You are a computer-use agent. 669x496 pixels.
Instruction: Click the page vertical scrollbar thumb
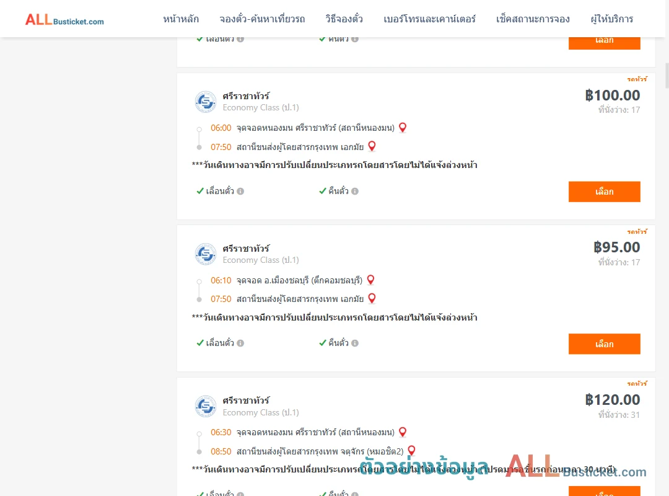point(667,75)
